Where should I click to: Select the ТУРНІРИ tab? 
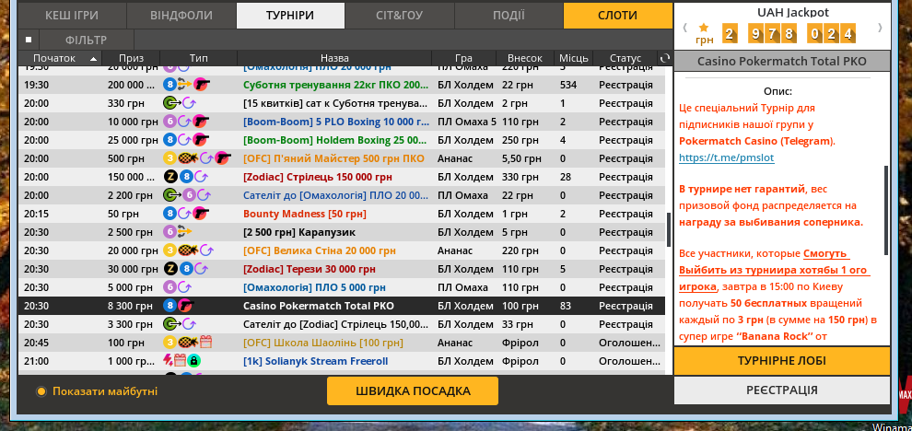coord(290,16)
